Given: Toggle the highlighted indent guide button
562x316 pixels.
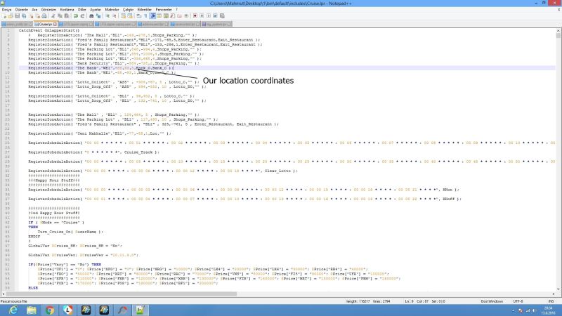Looking at the screenshot, I should click(x=152, y=15).
